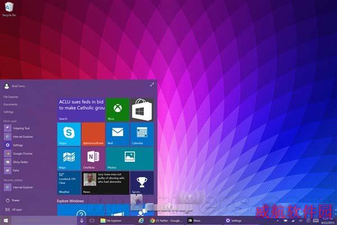The image size is (337, 225).
Task: Focus the taskbar search box
Action: (44, 220)
